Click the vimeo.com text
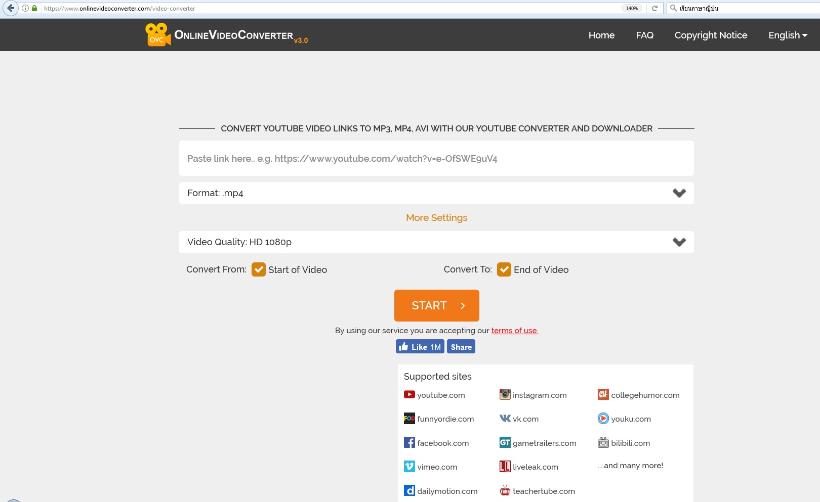 [x=437, y=467]
